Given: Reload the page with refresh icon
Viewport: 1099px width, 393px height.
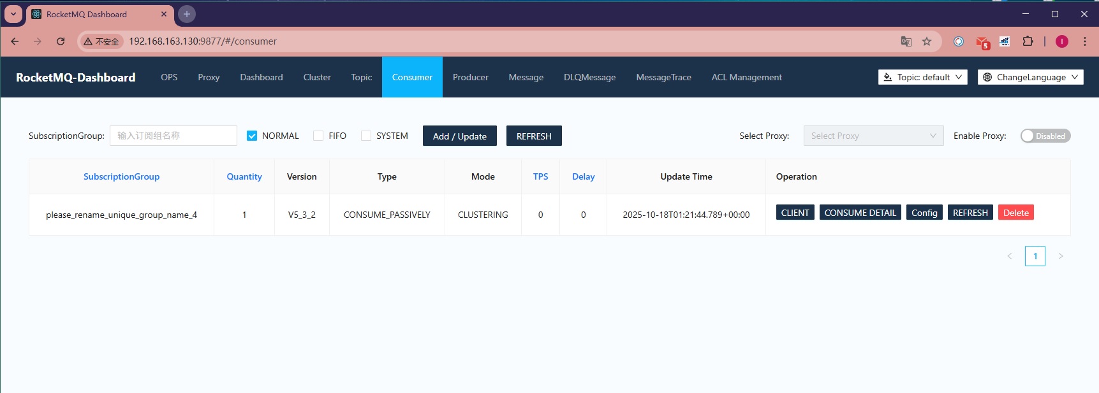Looking at the screenshot, I should 61,41.
